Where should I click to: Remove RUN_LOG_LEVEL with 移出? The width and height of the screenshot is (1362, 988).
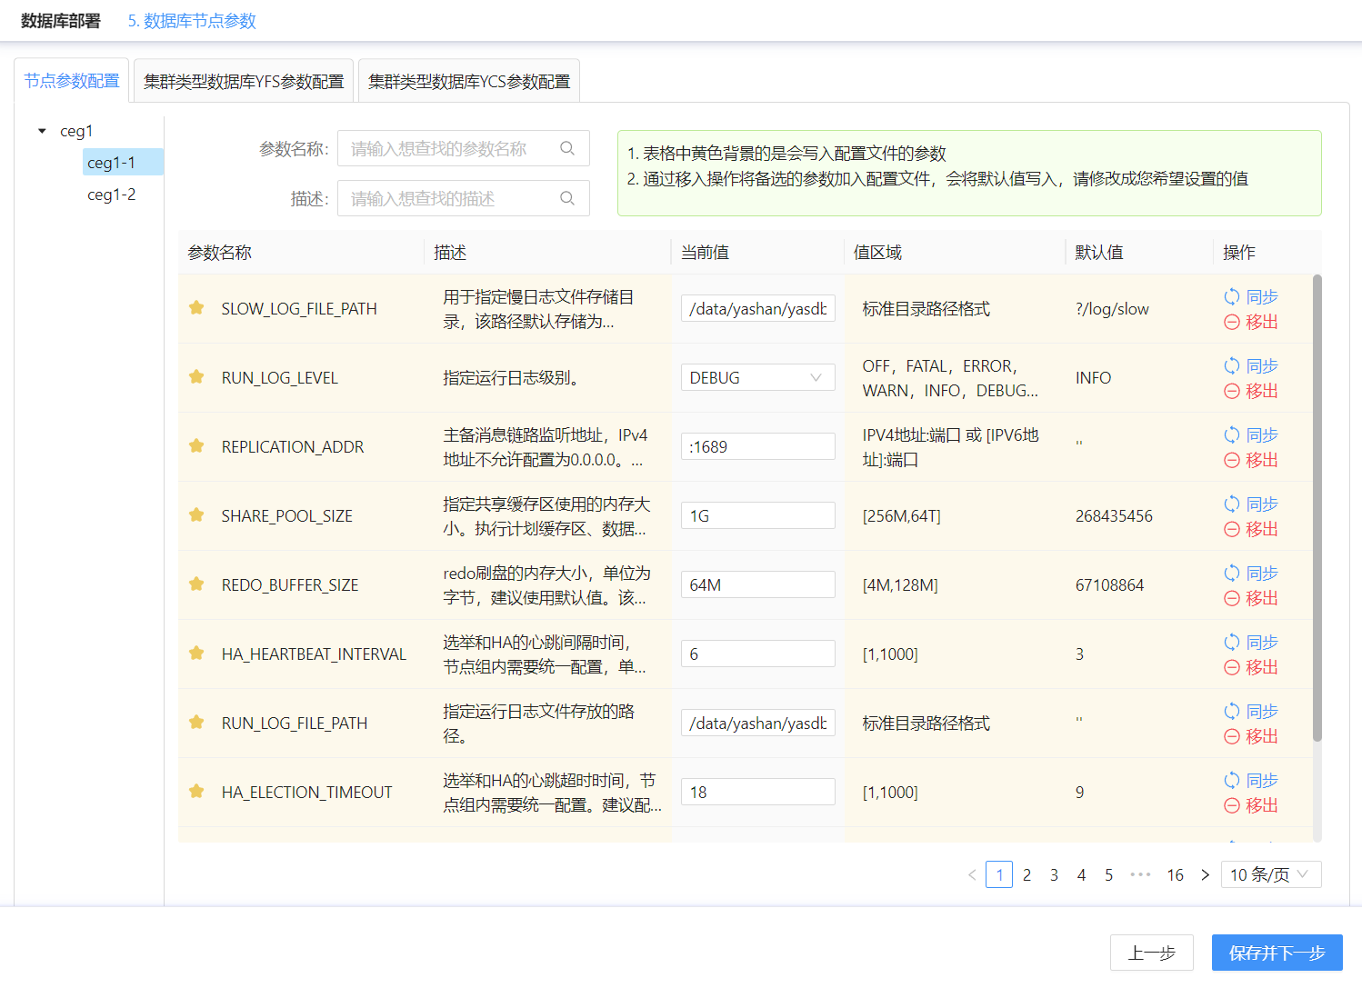pos(1251,391)
